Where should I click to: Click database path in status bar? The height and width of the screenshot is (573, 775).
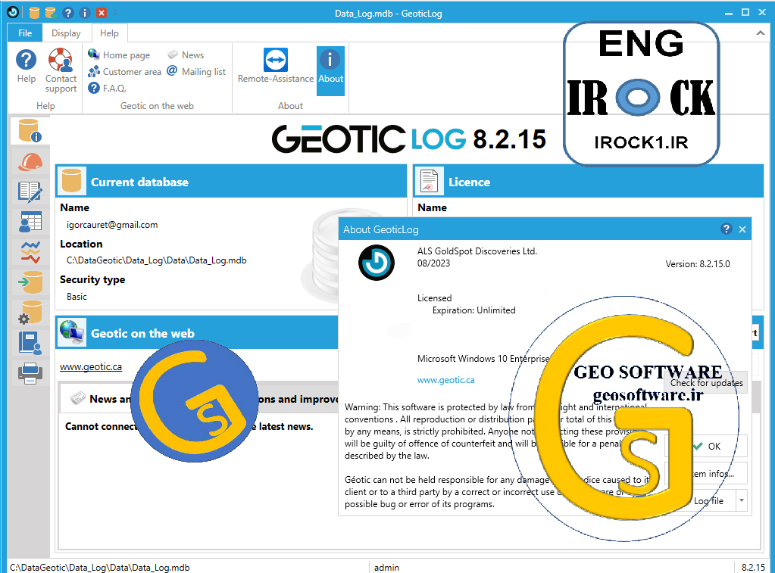[100, 568]
